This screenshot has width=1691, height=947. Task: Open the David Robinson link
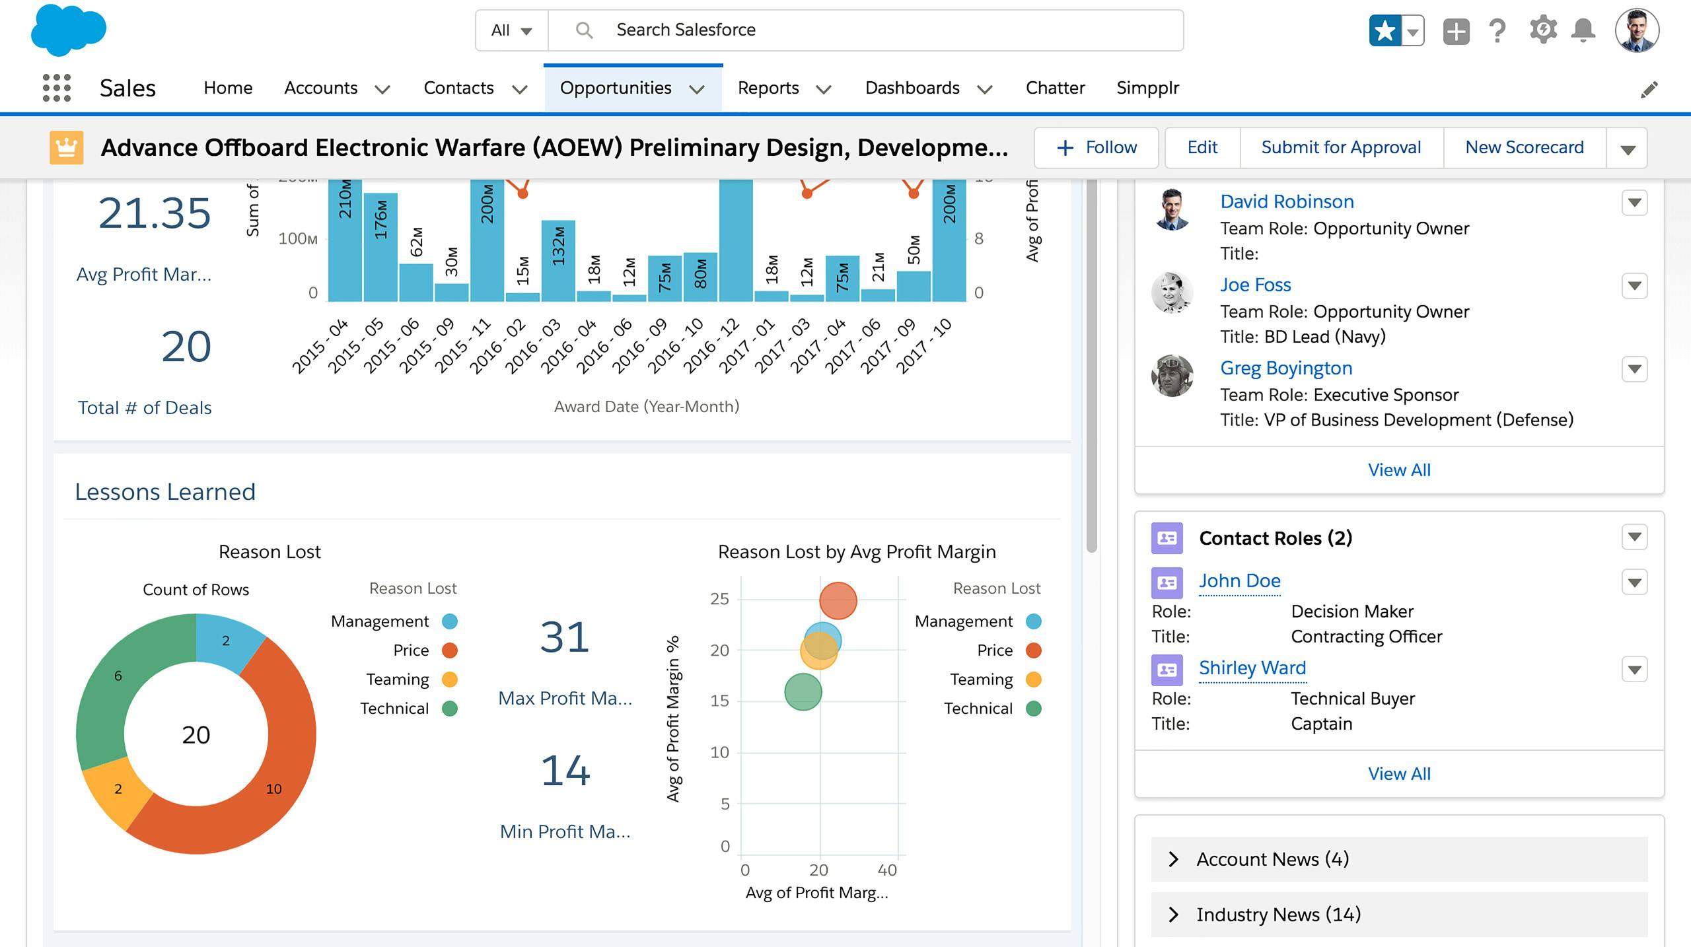pyautogui.click(x=1287, y=201)
